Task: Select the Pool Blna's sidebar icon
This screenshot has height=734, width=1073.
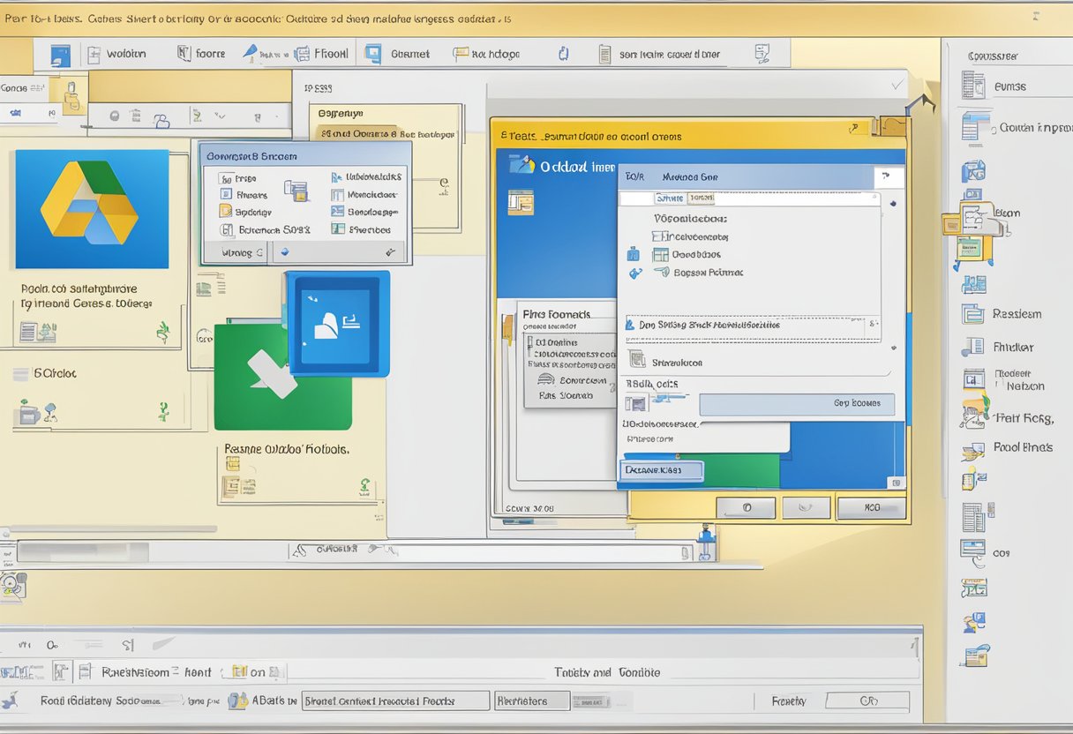Action: coord(973,450)
